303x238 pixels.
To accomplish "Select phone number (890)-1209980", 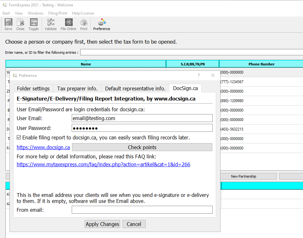I will pyautogui.click(x=232, y=101).
